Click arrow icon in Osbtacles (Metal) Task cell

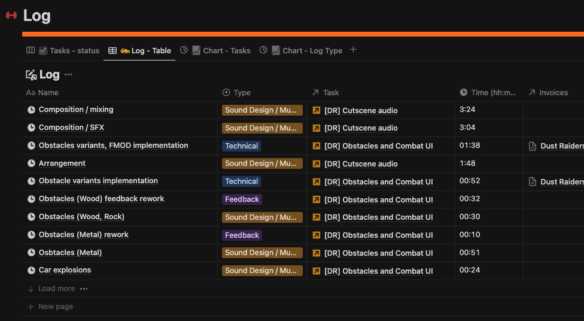316,253
